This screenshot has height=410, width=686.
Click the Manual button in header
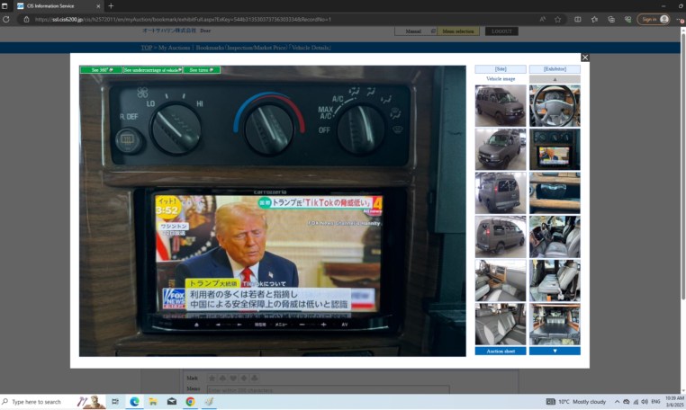click(415, 31)
